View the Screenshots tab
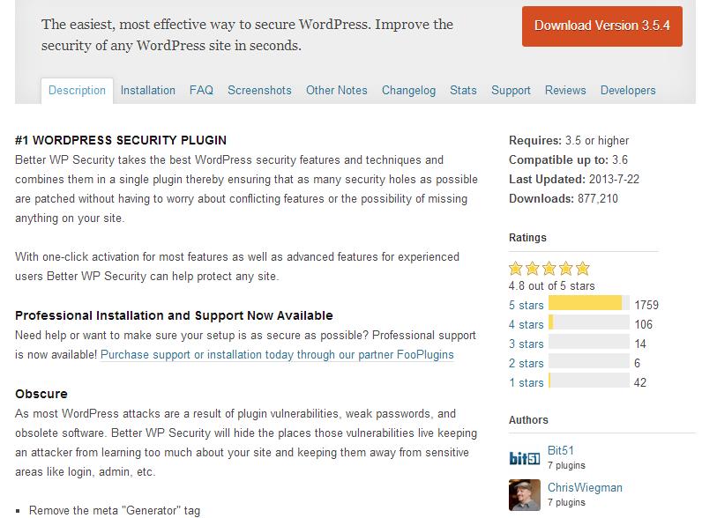Image resolution: width=717 pixels, height=518 pixels. coord(259,91)
